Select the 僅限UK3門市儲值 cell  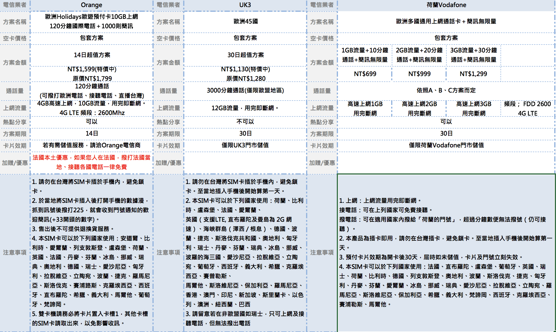click(245, 145)
